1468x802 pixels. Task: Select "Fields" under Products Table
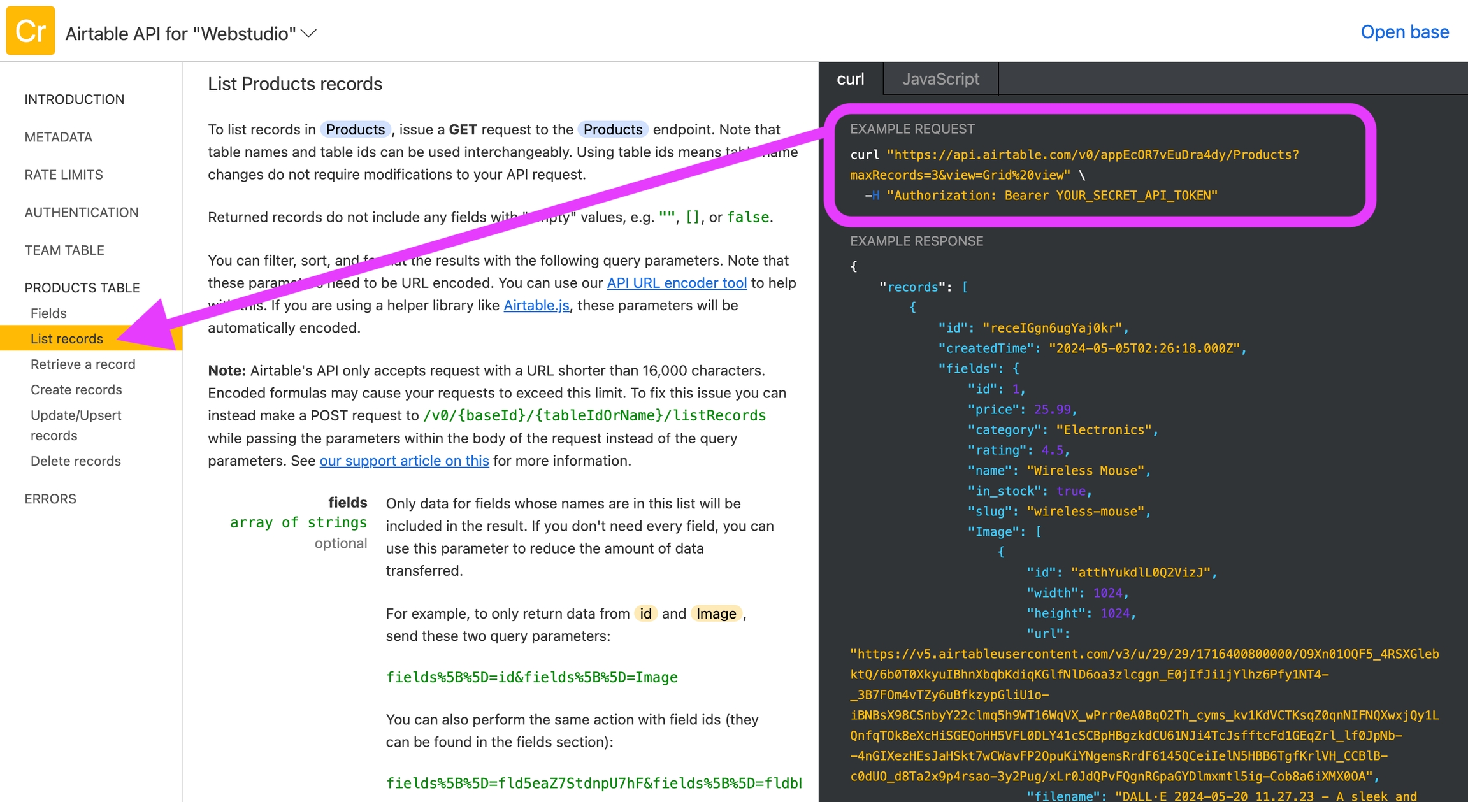[x=48, y=313]
